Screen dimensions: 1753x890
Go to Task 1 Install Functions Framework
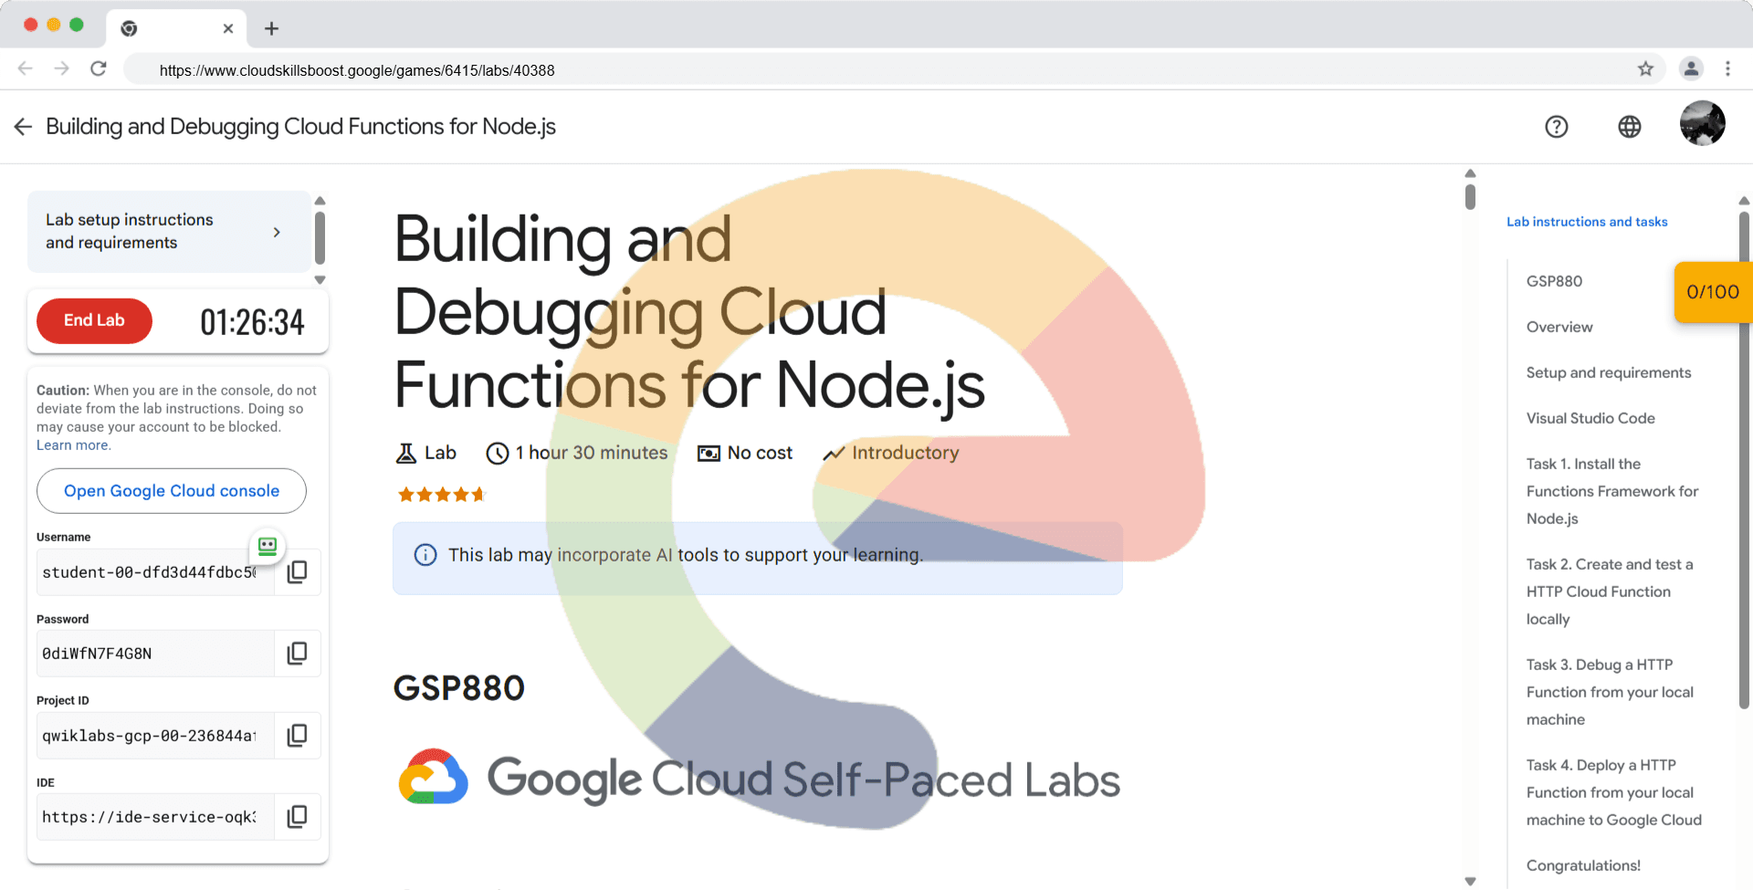[1612, 491]
